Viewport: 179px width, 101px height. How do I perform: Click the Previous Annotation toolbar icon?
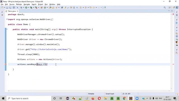tap(86, 8)
